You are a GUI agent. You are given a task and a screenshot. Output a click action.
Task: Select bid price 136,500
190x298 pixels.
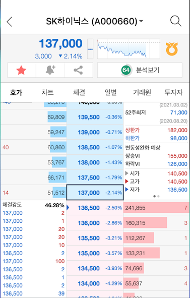coord(95,208)
